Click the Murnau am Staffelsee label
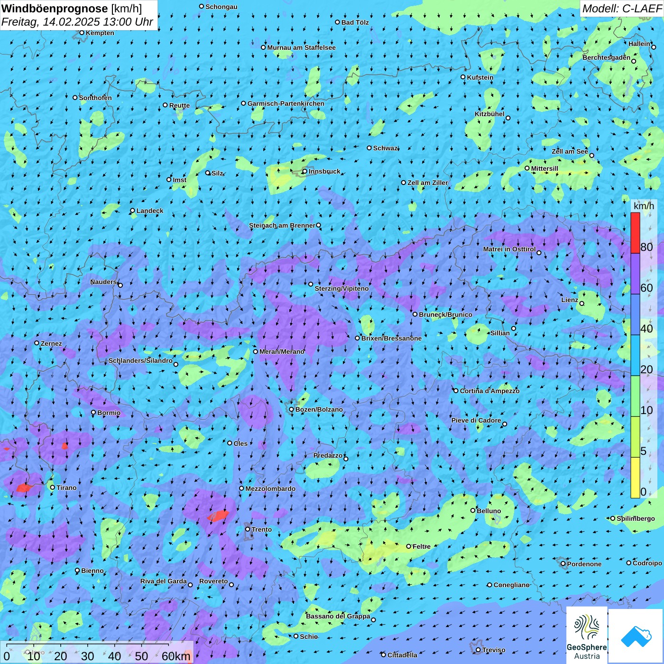Screen dimensions: 664x664 tap(302, 47)
